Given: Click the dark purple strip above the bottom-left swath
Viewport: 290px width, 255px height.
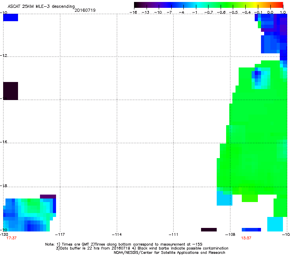Looking at the screenshot, I should pos(48,197).
